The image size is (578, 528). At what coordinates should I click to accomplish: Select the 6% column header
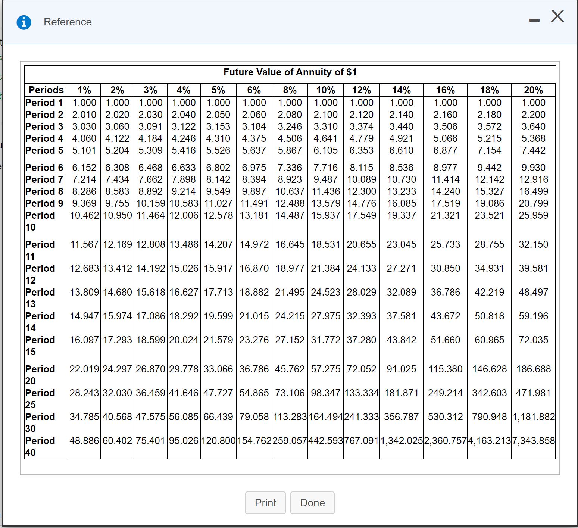coord(254,90)
